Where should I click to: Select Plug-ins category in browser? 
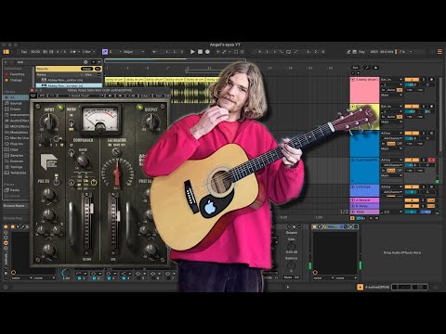coord(14,144)
